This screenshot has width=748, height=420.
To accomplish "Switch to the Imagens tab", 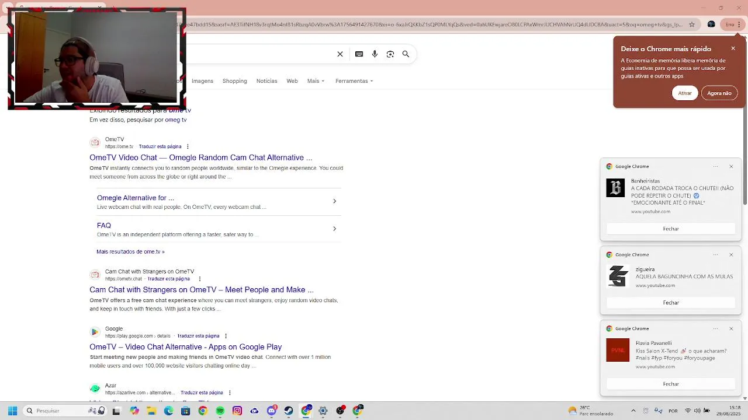I will (202, 81).
